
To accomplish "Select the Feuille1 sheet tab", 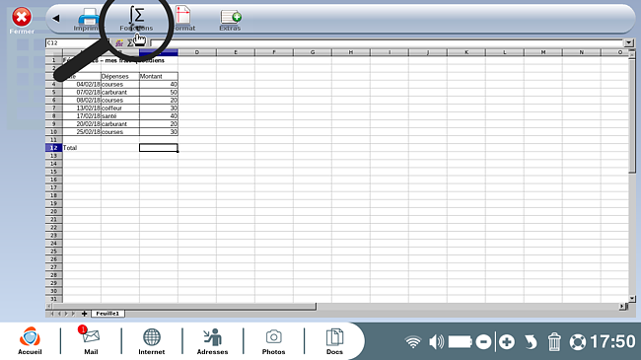I will tap(107, 314).
